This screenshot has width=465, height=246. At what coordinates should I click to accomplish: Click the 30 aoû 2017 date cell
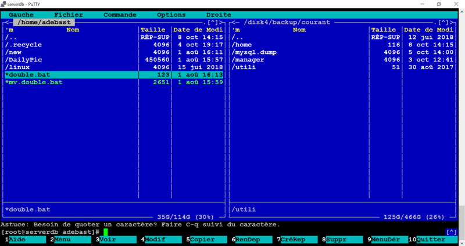pos(431,67)
